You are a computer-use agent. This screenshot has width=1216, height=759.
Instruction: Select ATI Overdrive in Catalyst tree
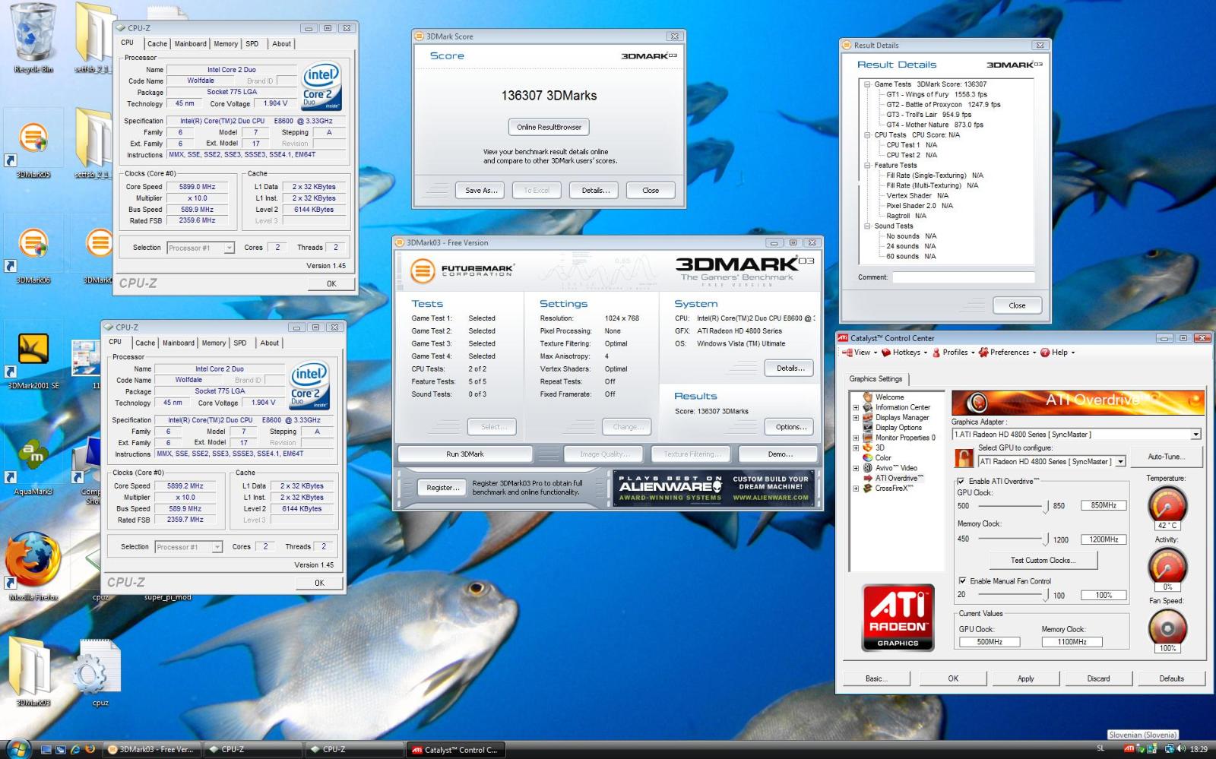coord(898,478)
